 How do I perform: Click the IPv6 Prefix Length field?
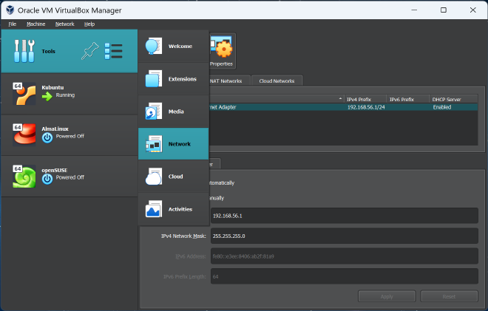click(345, 276)
